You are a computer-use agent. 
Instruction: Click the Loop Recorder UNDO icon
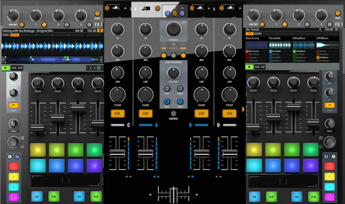pos(180,89)
